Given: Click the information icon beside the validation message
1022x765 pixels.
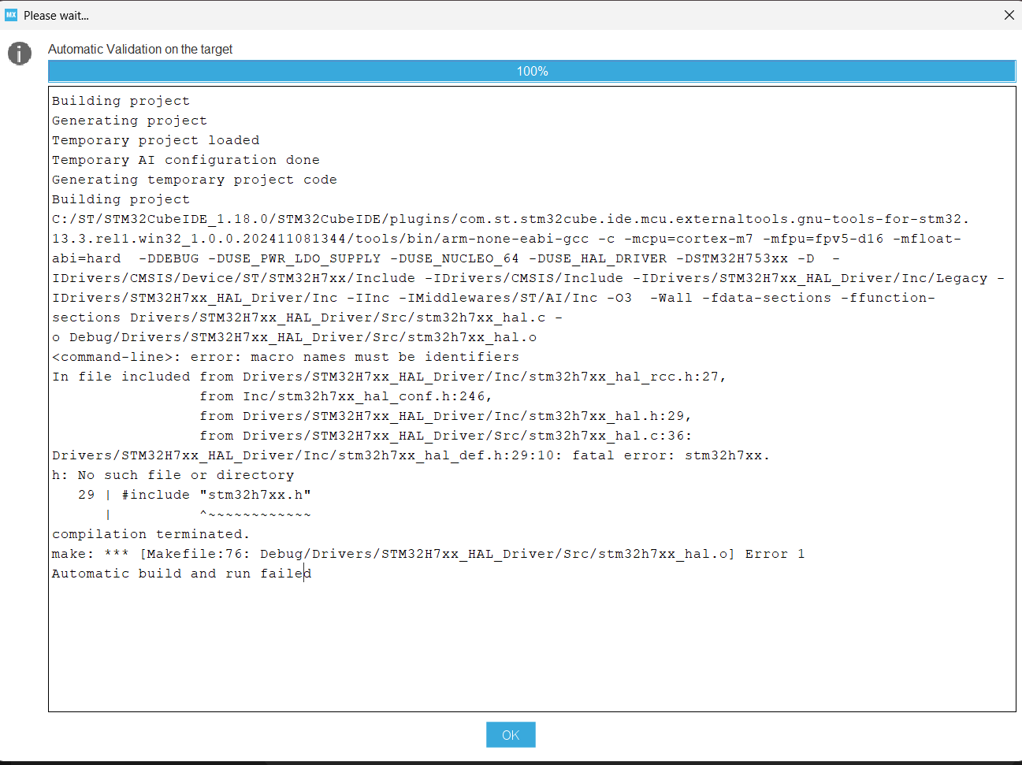Looking at the screenshot, I should [x=18, y=54].
